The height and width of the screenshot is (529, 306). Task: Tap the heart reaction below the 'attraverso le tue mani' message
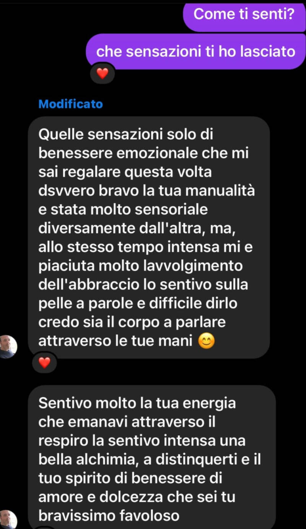pyautogui.click(x=45, y=362)
